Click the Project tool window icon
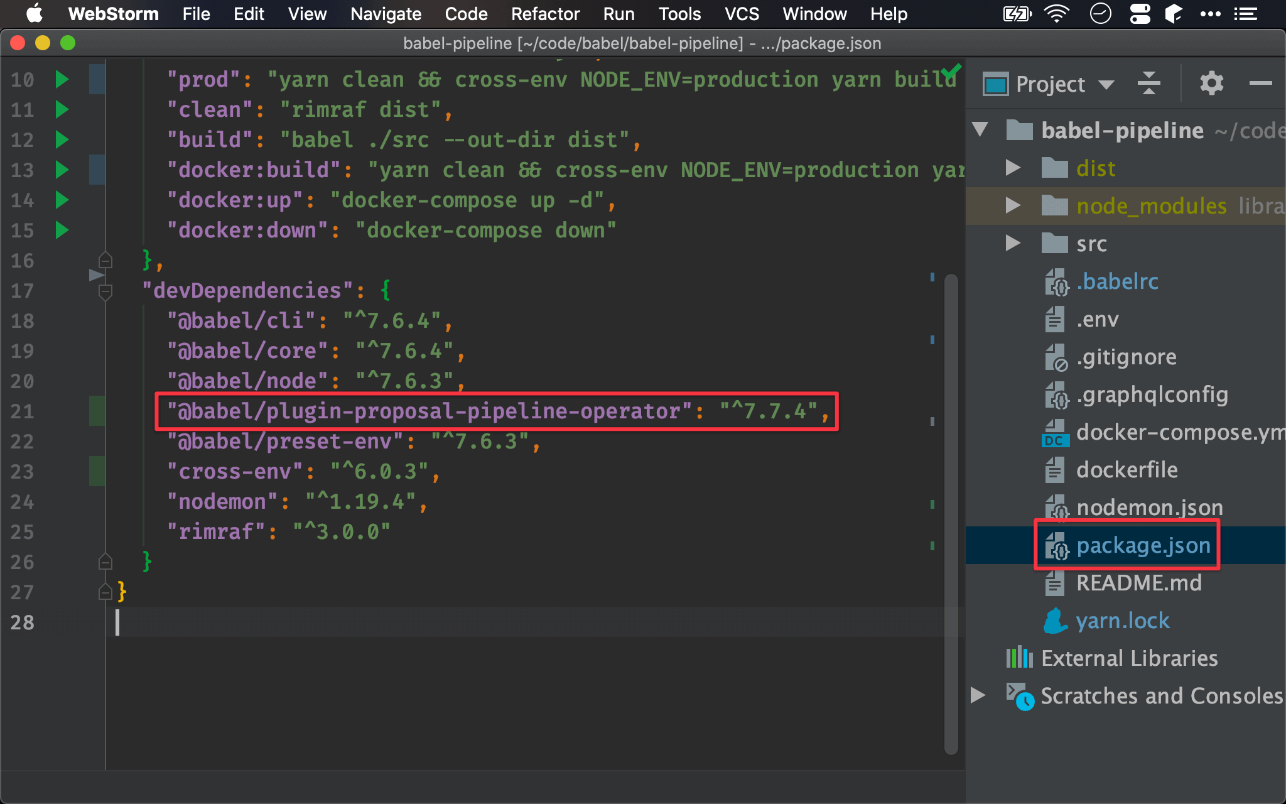 pos(996,84)
